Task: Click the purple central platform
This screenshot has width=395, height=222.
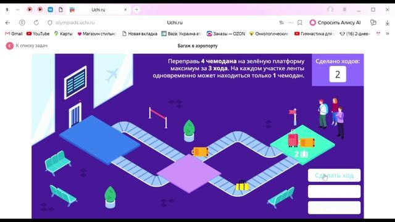Action: pyautogui.click(x=189, y=173)
